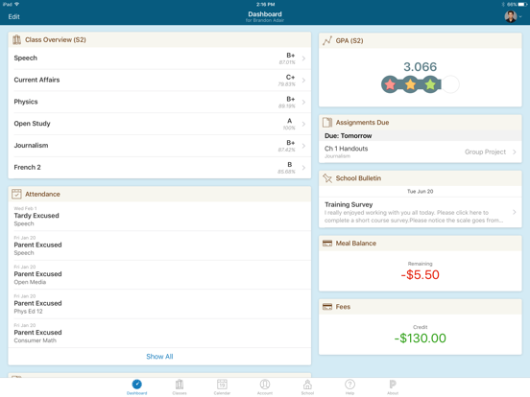Click the -$130.00 fees credit
The image size is (530, 397).
(x=421, y=339)
